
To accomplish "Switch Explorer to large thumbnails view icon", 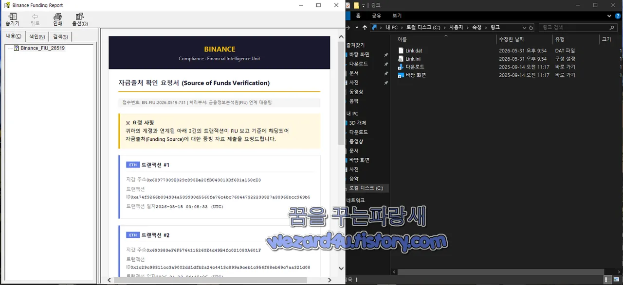I will [617, 280].
